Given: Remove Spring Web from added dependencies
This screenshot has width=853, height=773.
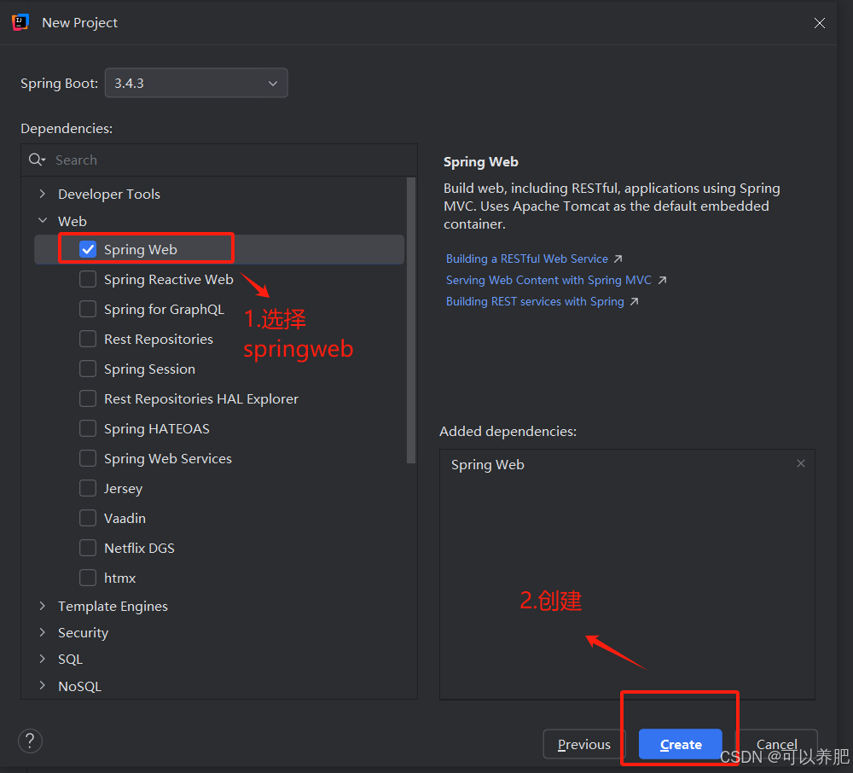Looking at the screenshot, I should click(x=801, y=463).
